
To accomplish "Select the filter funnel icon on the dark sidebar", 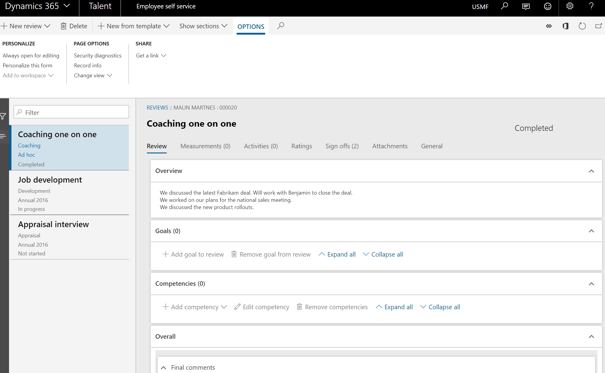I will click(x=3, y=116).
